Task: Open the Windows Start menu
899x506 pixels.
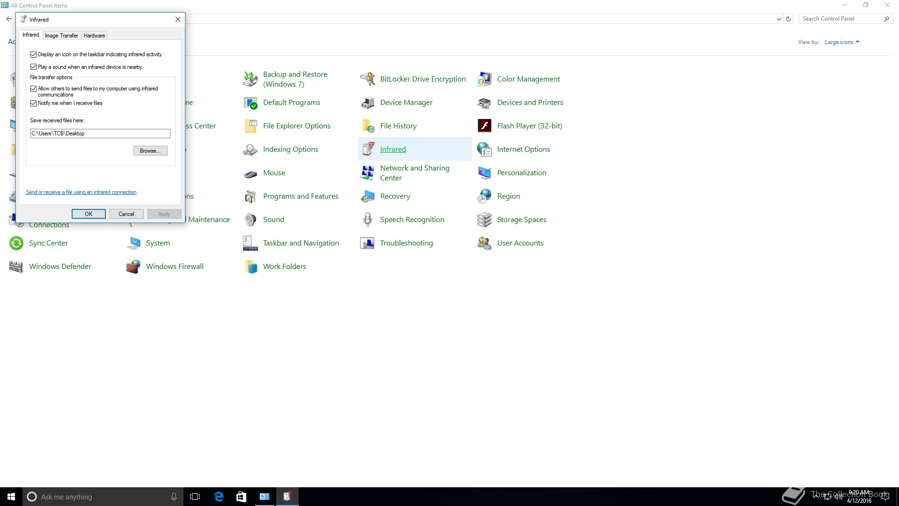Action: pyautogui.click(x=11, y=497)
